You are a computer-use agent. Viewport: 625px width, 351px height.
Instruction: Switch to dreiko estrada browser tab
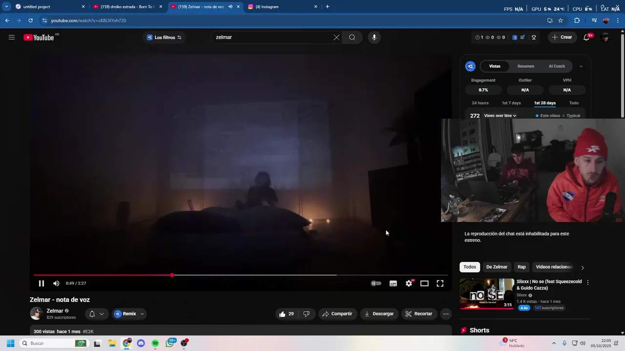(x=127, y=7)
